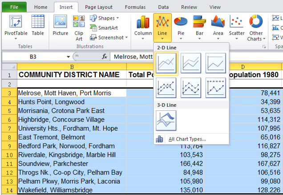This screenshot has width=283, height=195.
Task: Open the Area chart dropdown
Action: 218,27
